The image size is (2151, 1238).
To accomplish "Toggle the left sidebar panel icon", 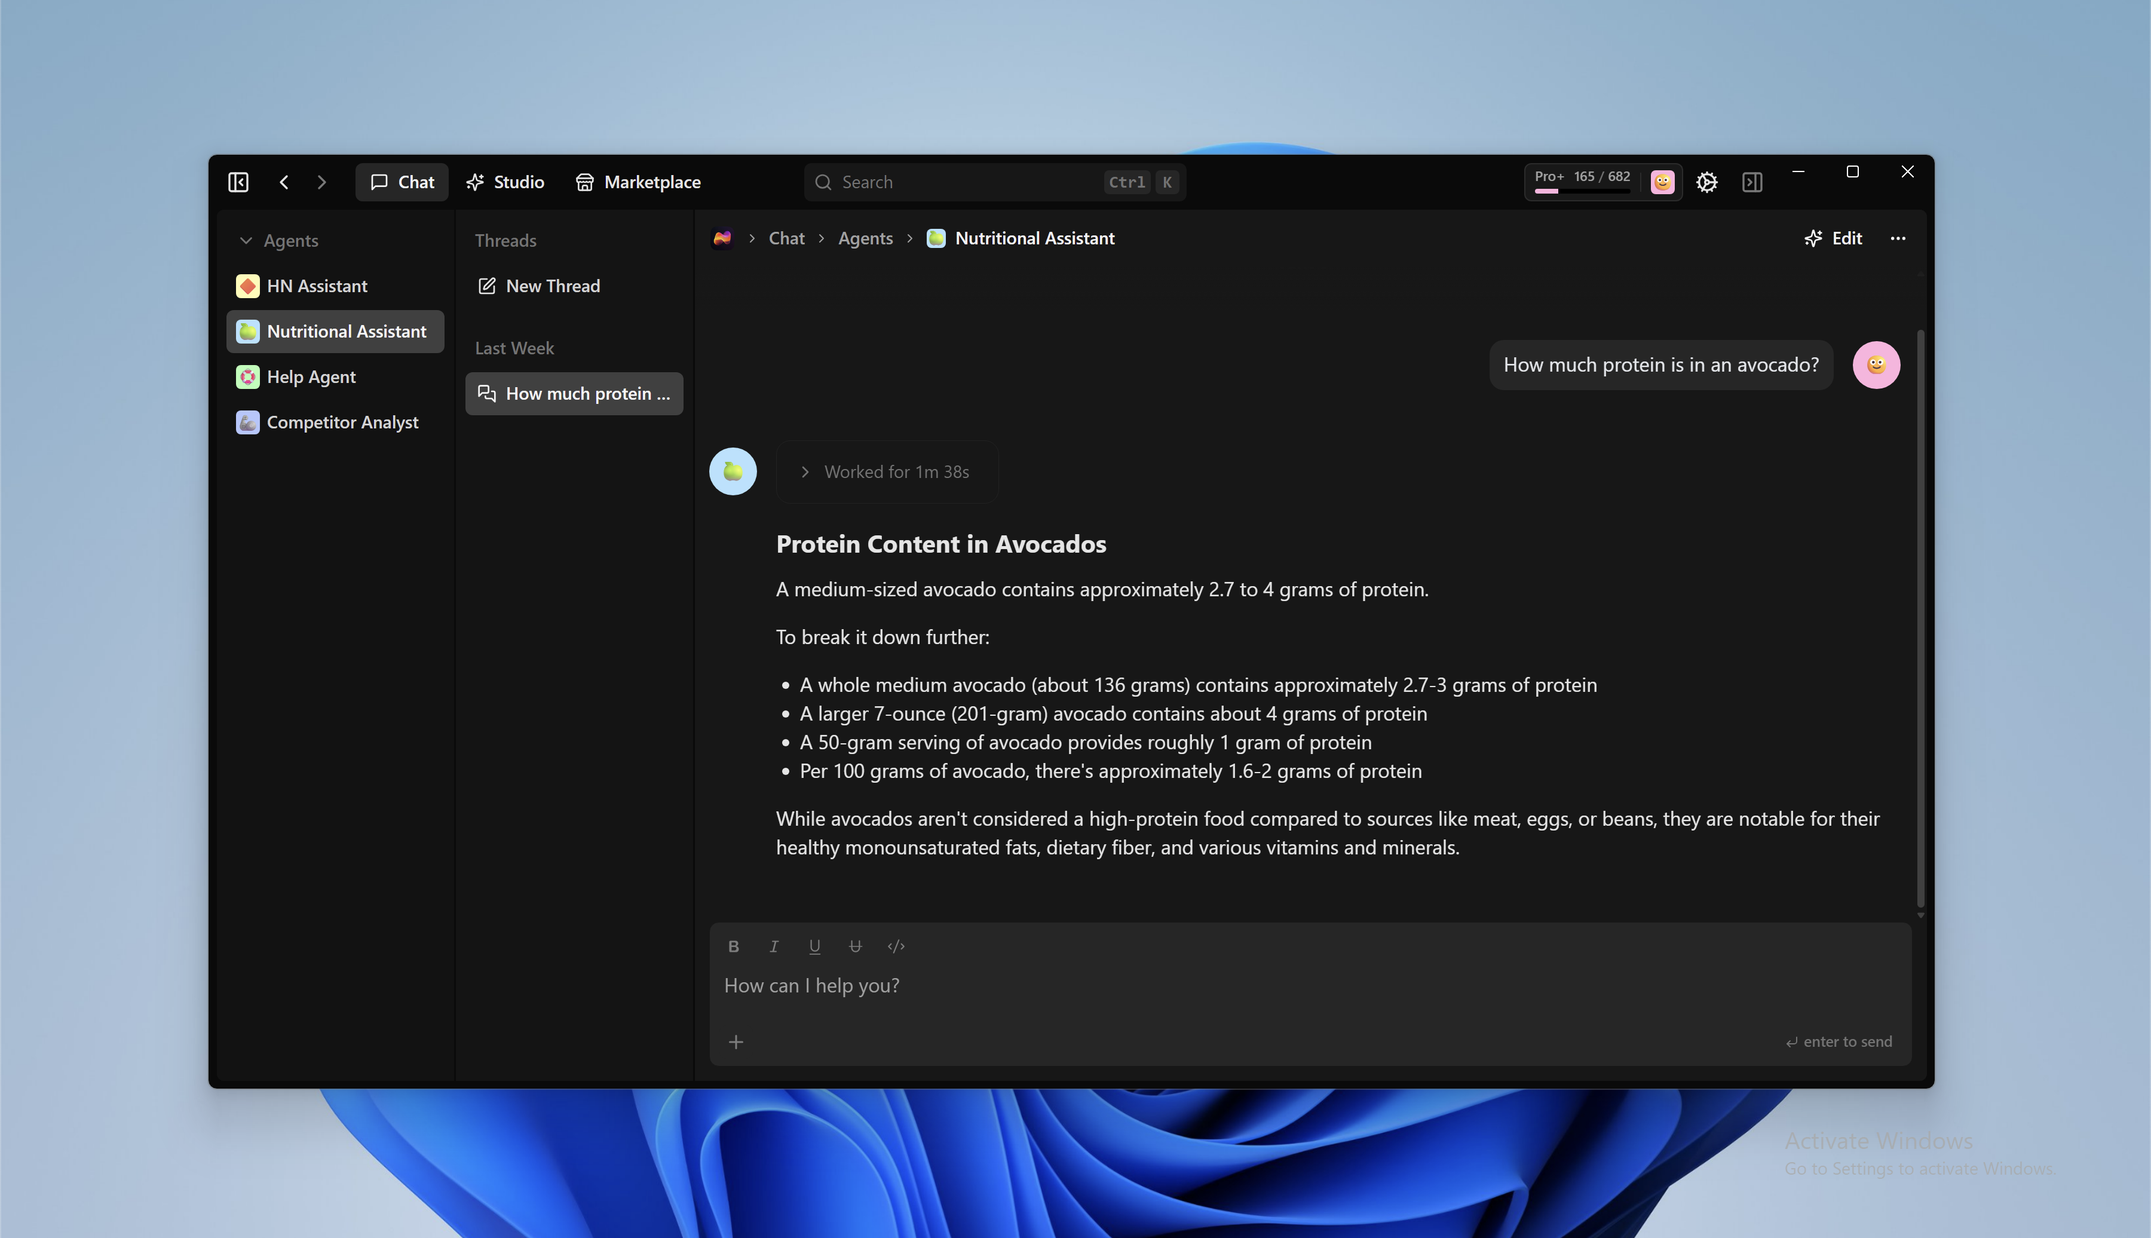I will (x=238, y=182).
